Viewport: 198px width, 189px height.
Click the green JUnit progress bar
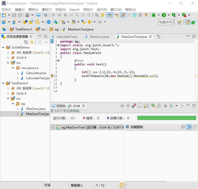167,118
